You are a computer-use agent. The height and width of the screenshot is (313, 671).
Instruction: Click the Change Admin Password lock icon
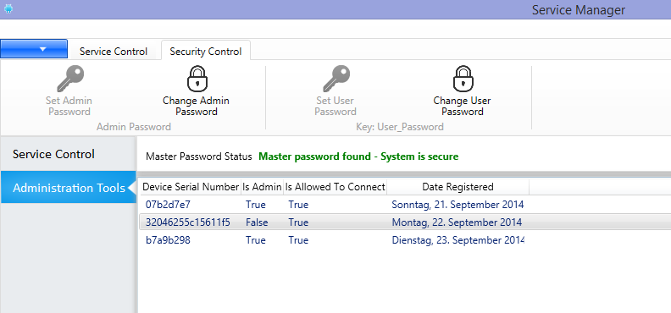tap(197, 79)
